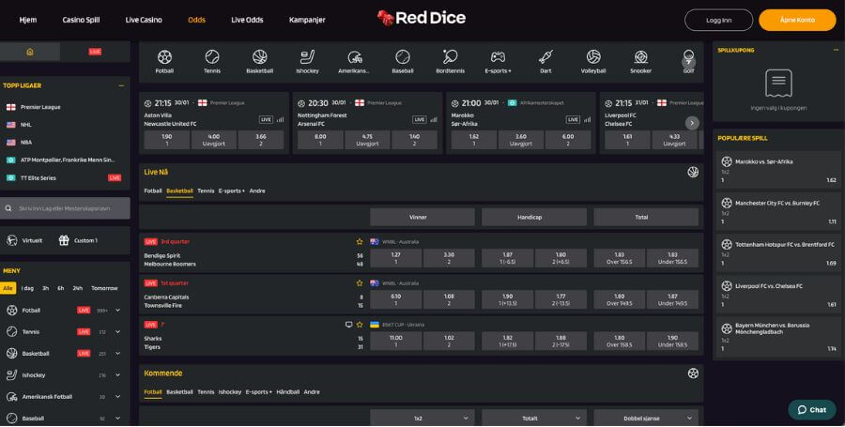Favorite the Sharks vs Tigers star
Viewport: 845px width, 427px height.
tap(360, 325)
